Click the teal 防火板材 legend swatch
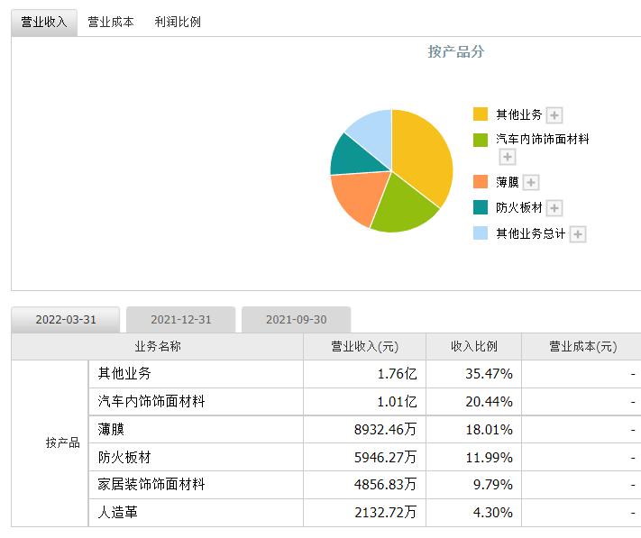This screenshot has width=641, height=538. pyautogui.click(x=481, y=207)
